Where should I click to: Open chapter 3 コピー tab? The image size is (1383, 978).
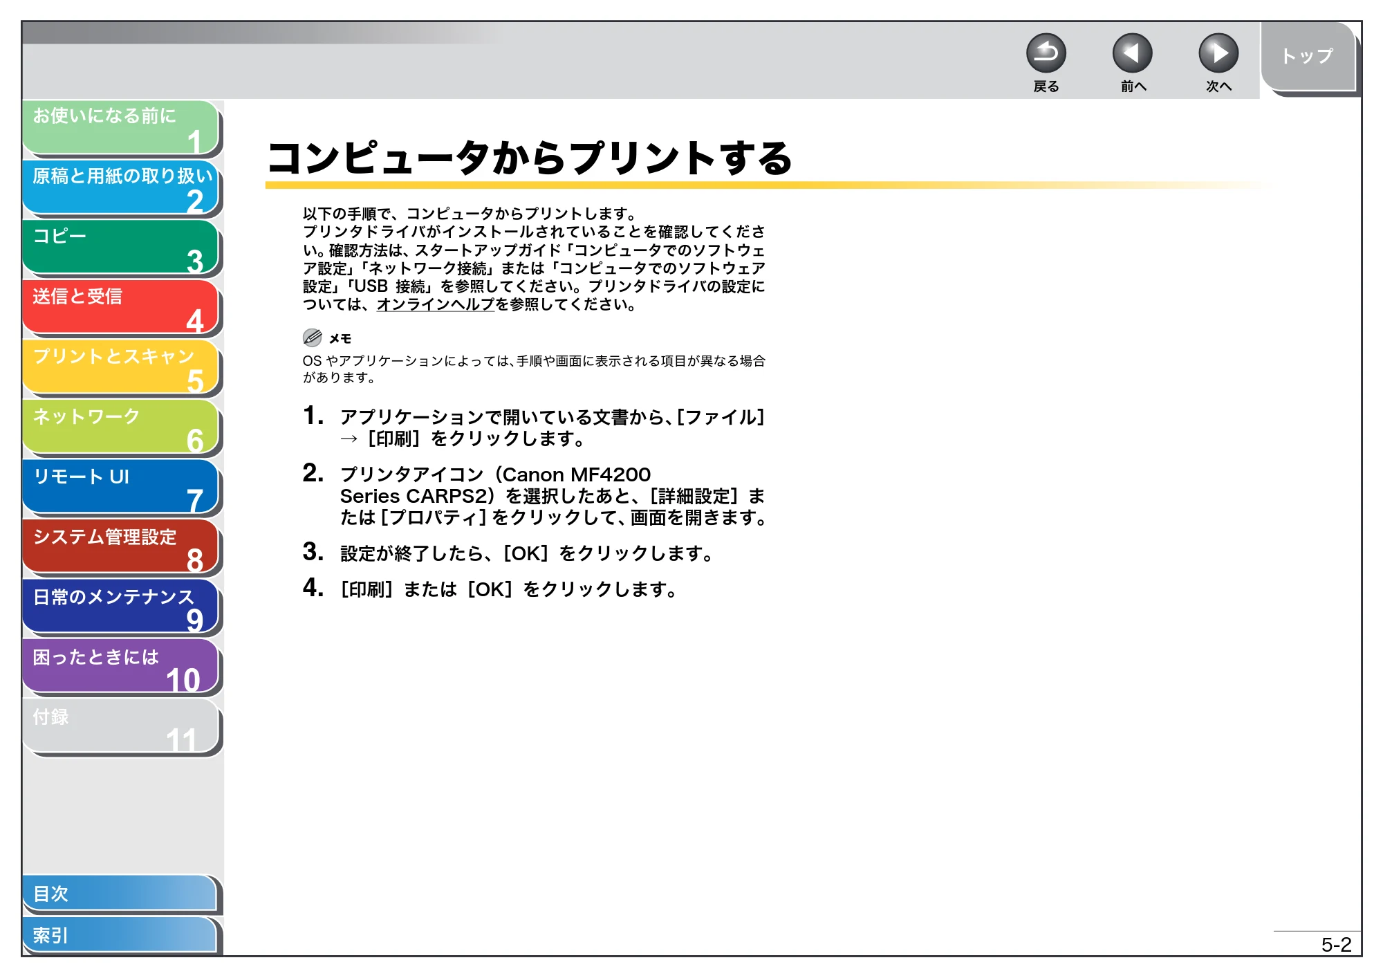pos(121,248)
